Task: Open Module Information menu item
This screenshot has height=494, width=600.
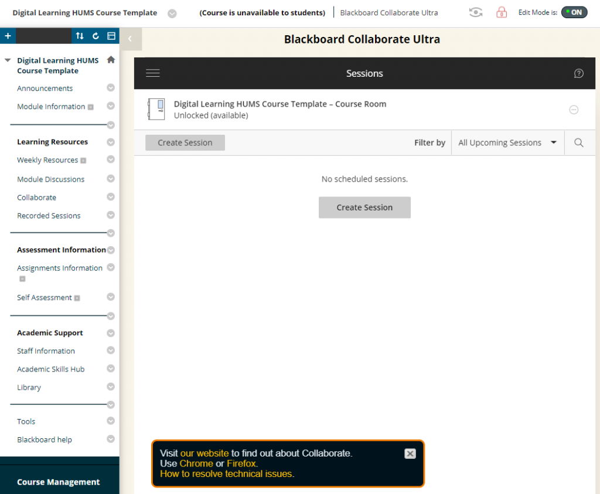Action: [51, 107]
